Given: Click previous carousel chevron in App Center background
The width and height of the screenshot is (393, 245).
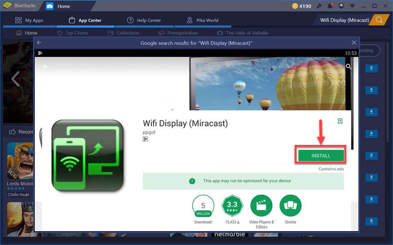Looking at the screenshot, I should [x=15, y=79].
